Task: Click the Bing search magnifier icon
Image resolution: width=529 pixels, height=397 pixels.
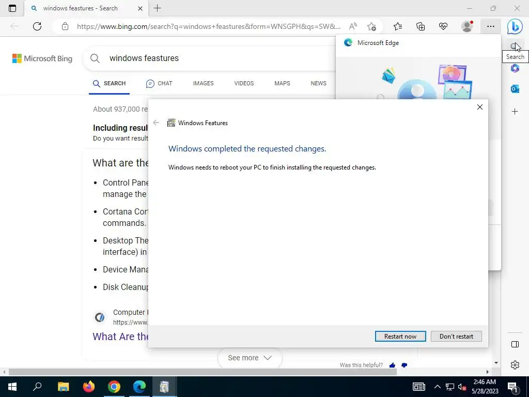Action: tap(95, 58)
